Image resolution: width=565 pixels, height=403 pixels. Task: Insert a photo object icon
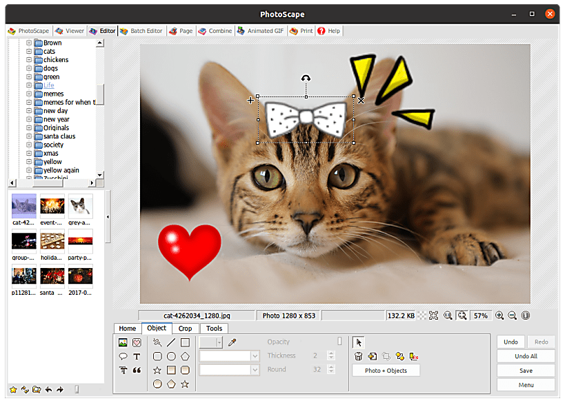(123, 342)
